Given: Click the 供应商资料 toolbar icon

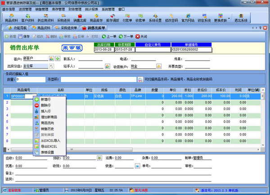Looking at the screenshot, I should coord(47,18).
